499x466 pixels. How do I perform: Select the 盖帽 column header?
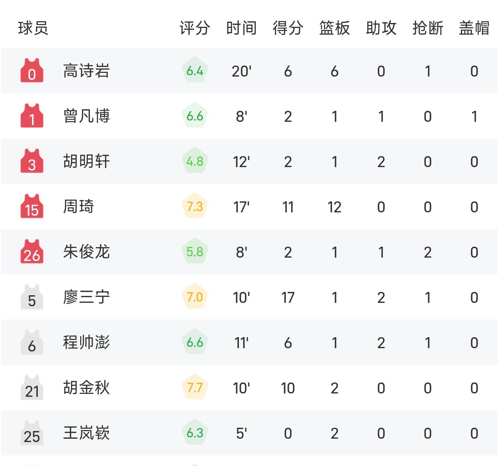tap(474, 28)
